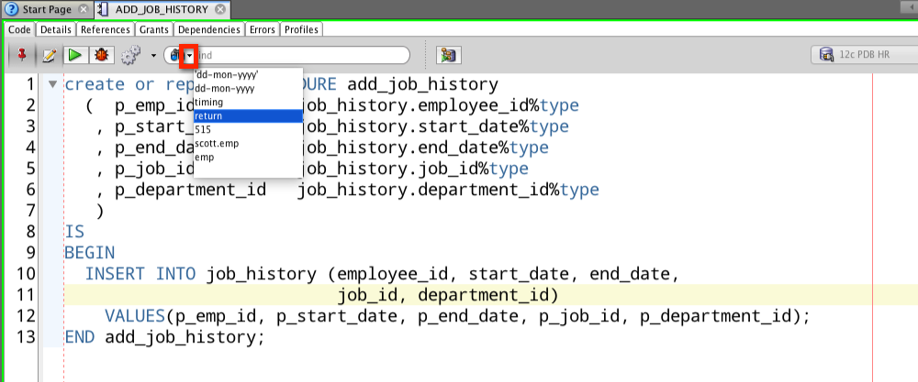This screenshot has height=382, width=918.
Task: Select highlighted return entry in search history
Action: (x=248, y=116)
